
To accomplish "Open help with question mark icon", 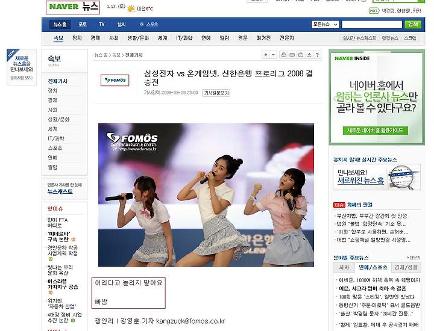I will pyautogui.click(x=317, y=55).
